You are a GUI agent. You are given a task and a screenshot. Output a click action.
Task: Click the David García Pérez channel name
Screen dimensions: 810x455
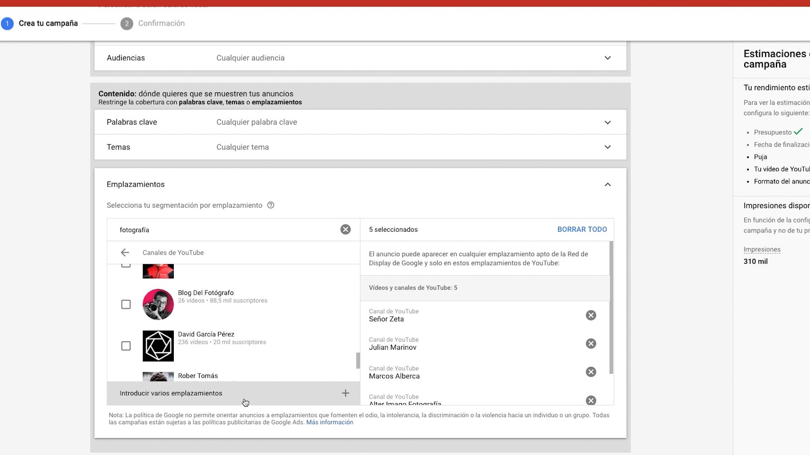pos(206,334)
